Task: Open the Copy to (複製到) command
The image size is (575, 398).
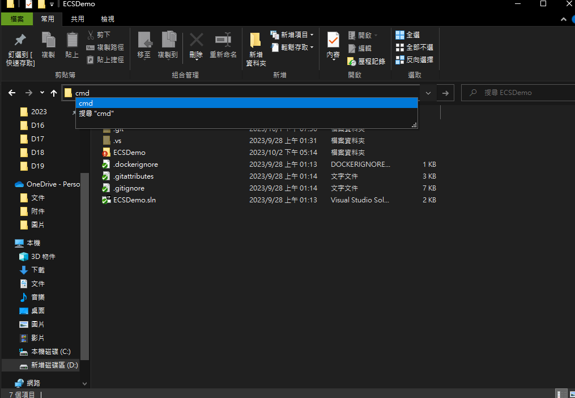Action: [x=168, y=45]
